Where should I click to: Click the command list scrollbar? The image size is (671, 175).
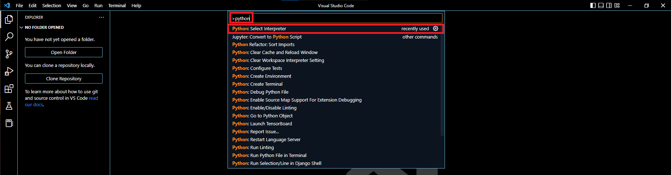pyautogui.click(x=442, y=80)
